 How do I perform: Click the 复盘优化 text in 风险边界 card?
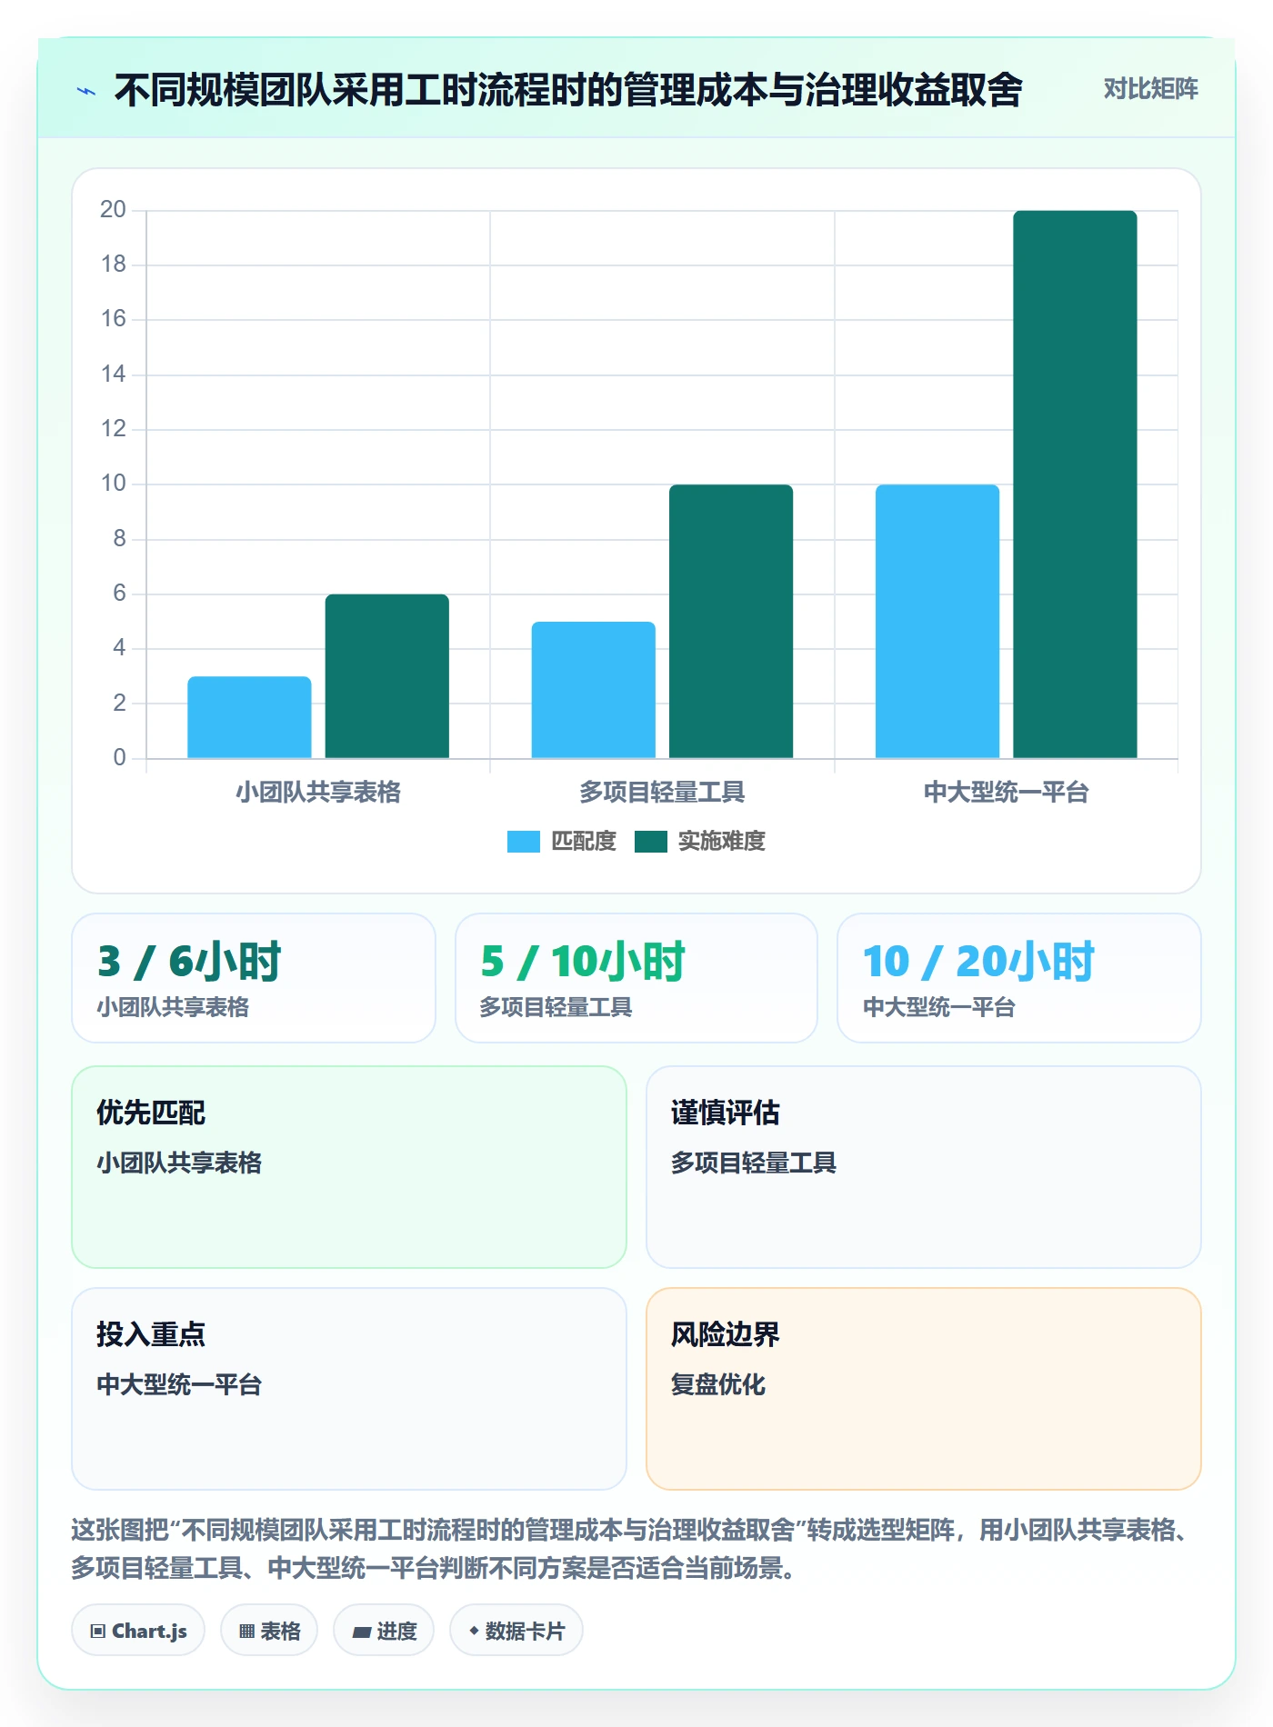(x=718, y=1384)
